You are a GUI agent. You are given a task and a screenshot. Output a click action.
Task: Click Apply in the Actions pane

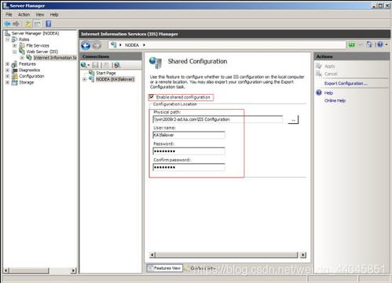[x=330, y=67]
